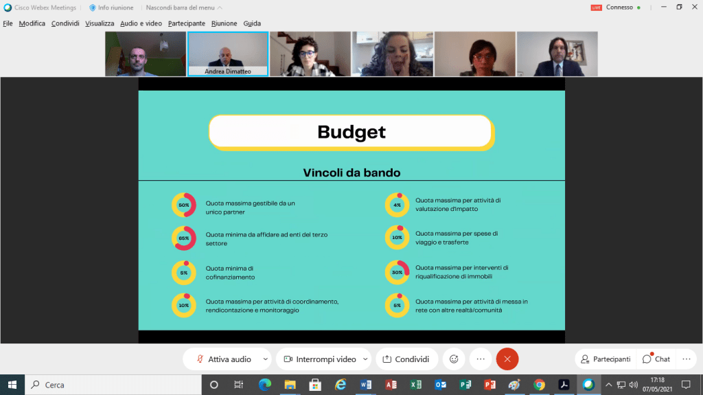Open Google Chrome from the taskbar
Viewport: 703px width, 395px height.
(540, 385)
